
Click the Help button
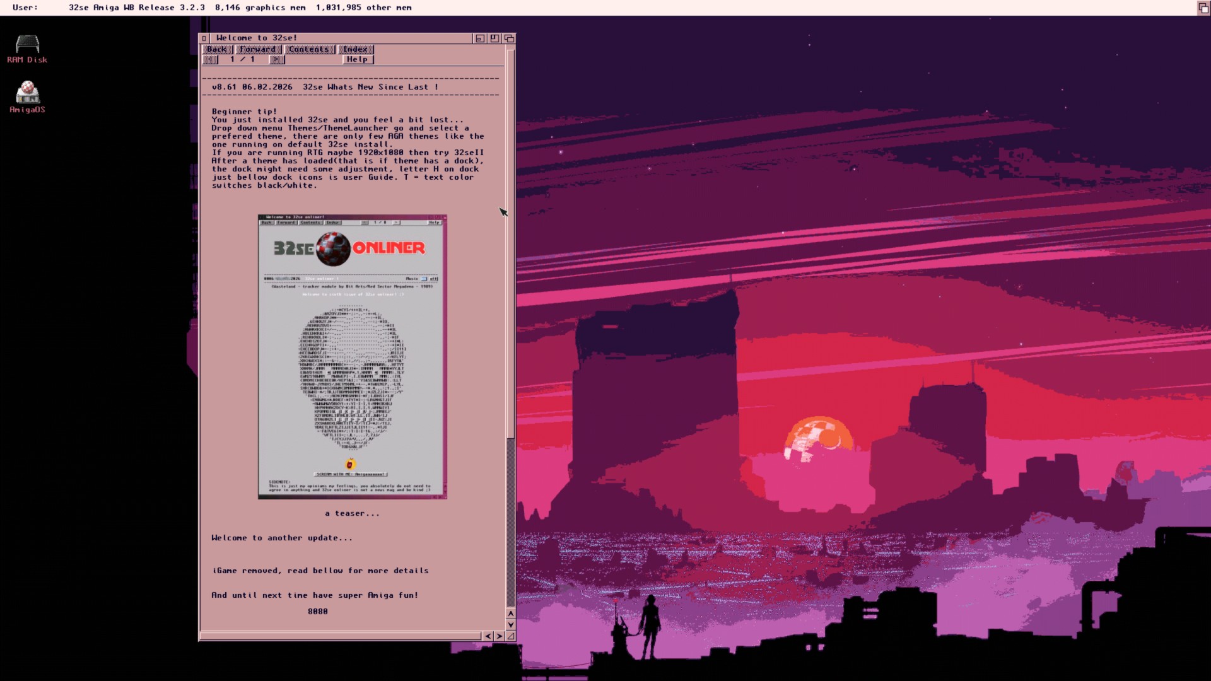point(358,59)
